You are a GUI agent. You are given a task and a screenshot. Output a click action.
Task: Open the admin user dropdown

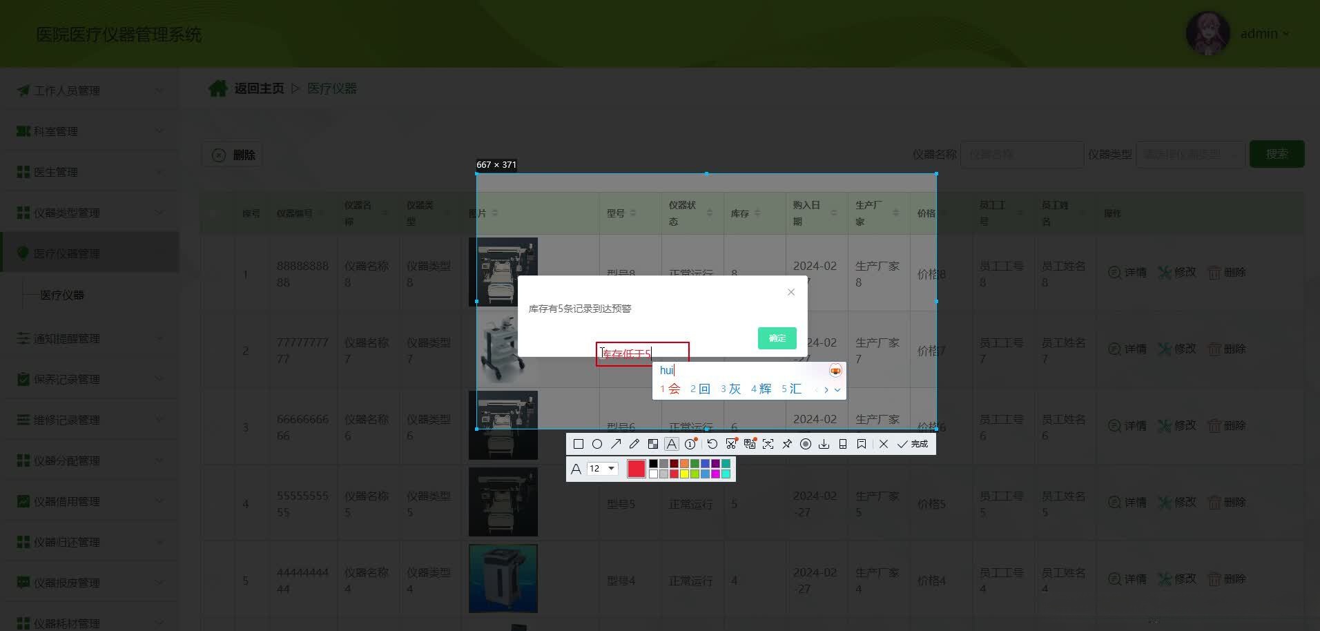(x=1265, y=34)
